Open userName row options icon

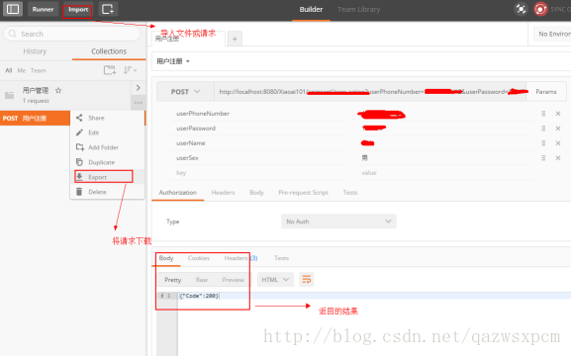(543, 143)
